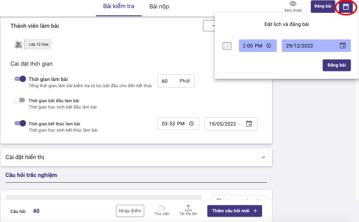Open the clock picker in the 03:53 PM field
The height and width of the screenshot is (222, 359).
coord(191,124)
